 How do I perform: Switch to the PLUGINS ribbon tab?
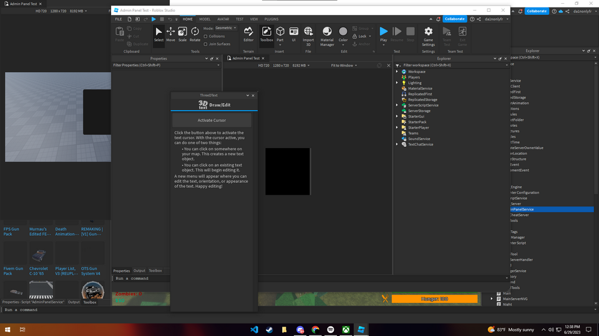pyautogui.click(x=271, y=19)
